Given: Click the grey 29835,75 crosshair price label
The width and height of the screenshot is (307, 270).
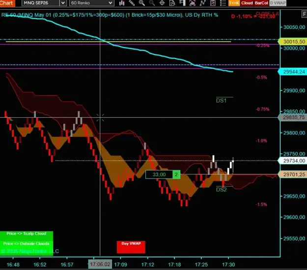Looking at the screenshot, I should (x=293, y=117).
